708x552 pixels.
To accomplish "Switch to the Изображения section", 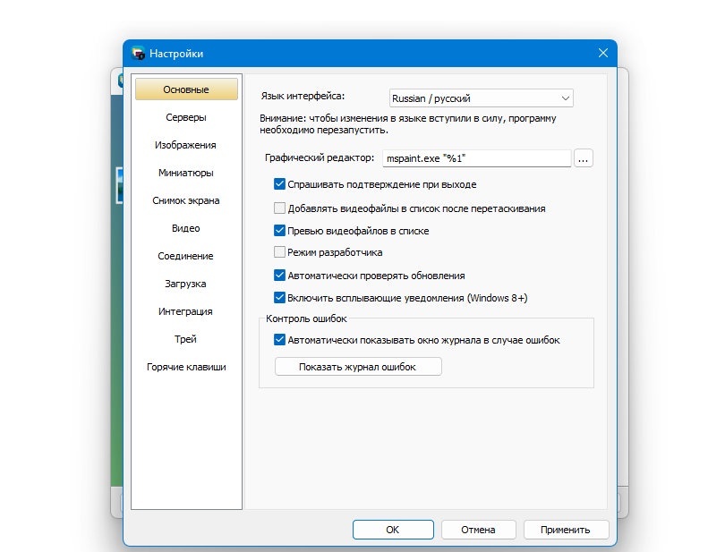I will point(186,145).
